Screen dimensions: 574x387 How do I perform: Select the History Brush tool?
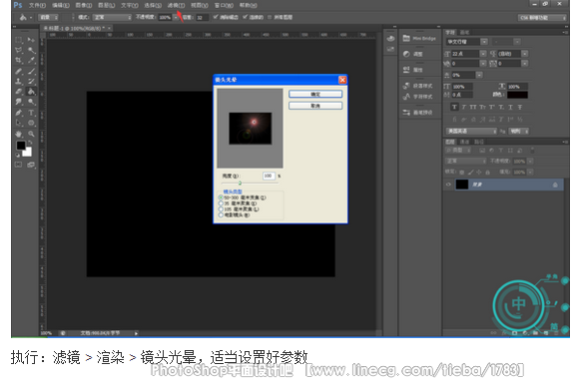pyautogui.click(x=31, y=81)
